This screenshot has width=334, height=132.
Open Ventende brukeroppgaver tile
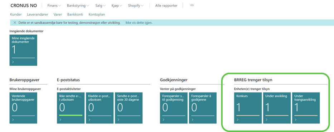coord(23,108)
